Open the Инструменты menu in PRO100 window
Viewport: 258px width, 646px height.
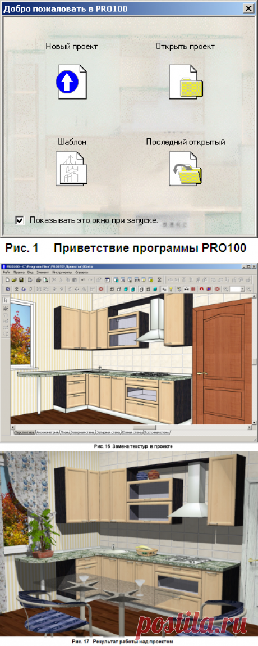click(62, 272)
